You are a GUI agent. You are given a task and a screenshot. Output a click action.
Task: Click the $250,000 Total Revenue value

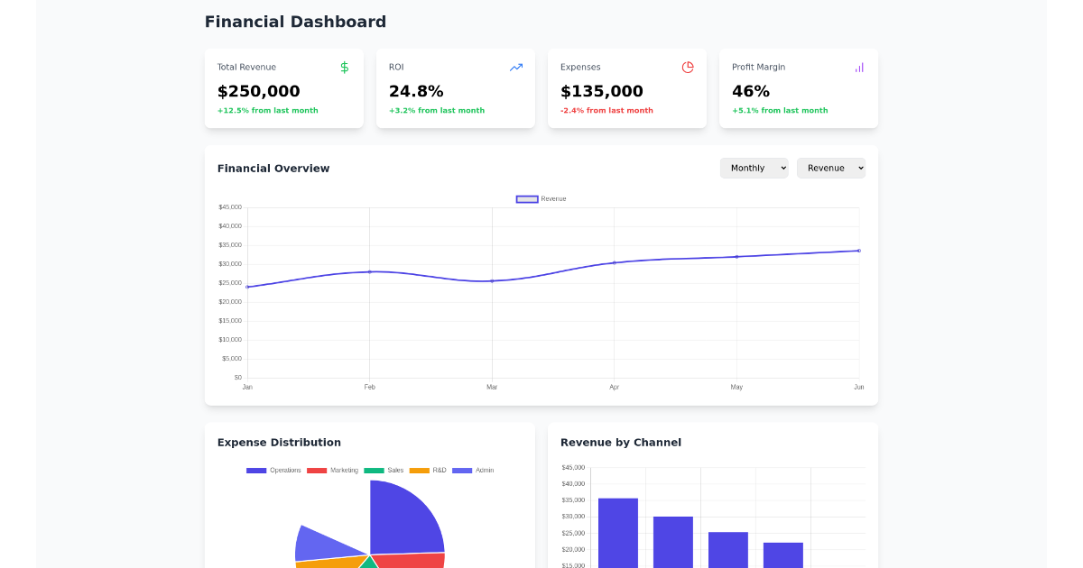259,92
